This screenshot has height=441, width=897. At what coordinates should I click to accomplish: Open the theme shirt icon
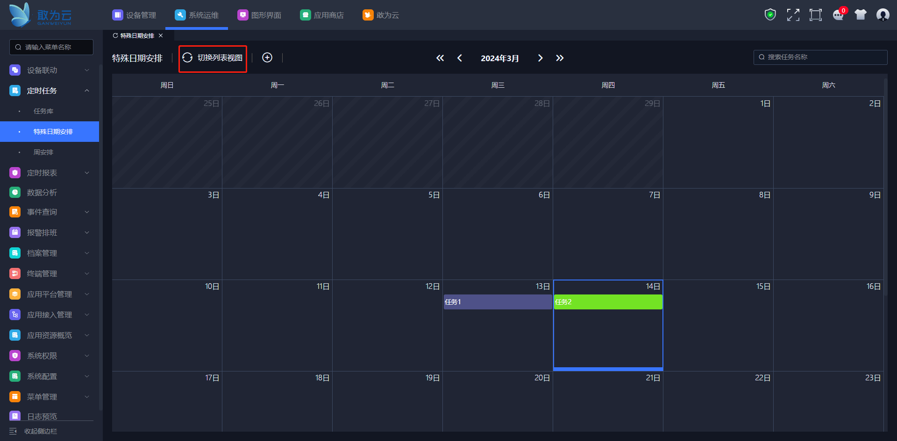tap(861, 15)
